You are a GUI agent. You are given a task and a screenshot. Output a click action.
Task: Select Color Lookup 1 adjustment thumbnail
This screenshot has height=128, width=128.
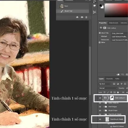coord(105,98)
